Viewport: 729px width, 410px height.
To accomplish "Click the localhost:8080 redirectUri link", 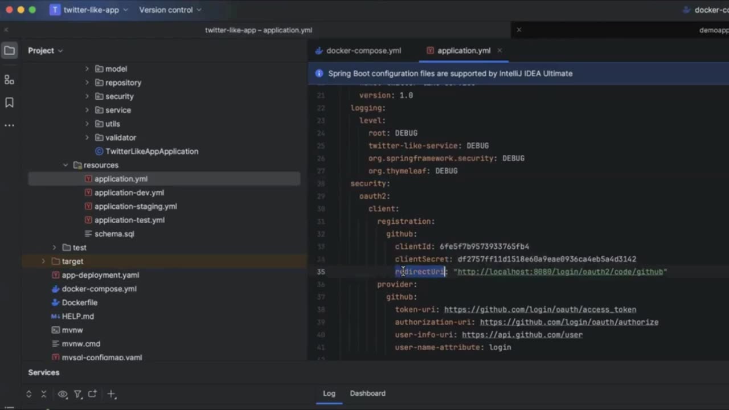I will [560, 272].
